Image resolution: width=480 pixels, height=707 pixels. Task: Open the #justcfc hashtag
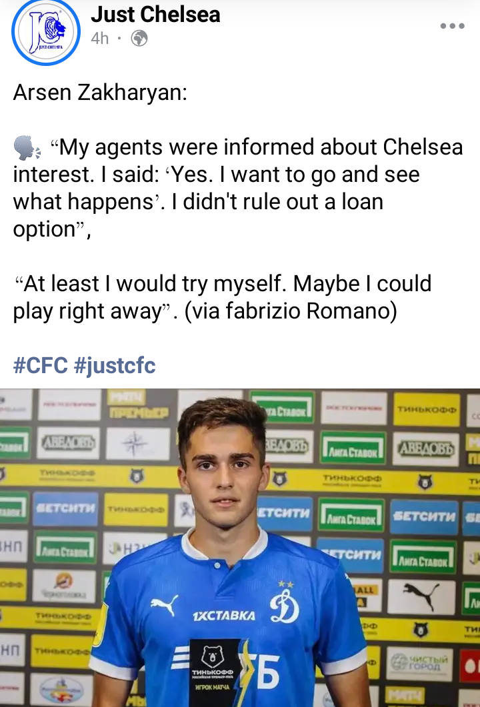tap(115, 364)
